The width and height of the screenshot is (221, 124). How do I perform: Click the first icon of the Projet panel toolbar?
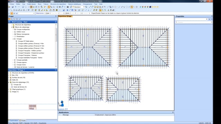(9, 19)
